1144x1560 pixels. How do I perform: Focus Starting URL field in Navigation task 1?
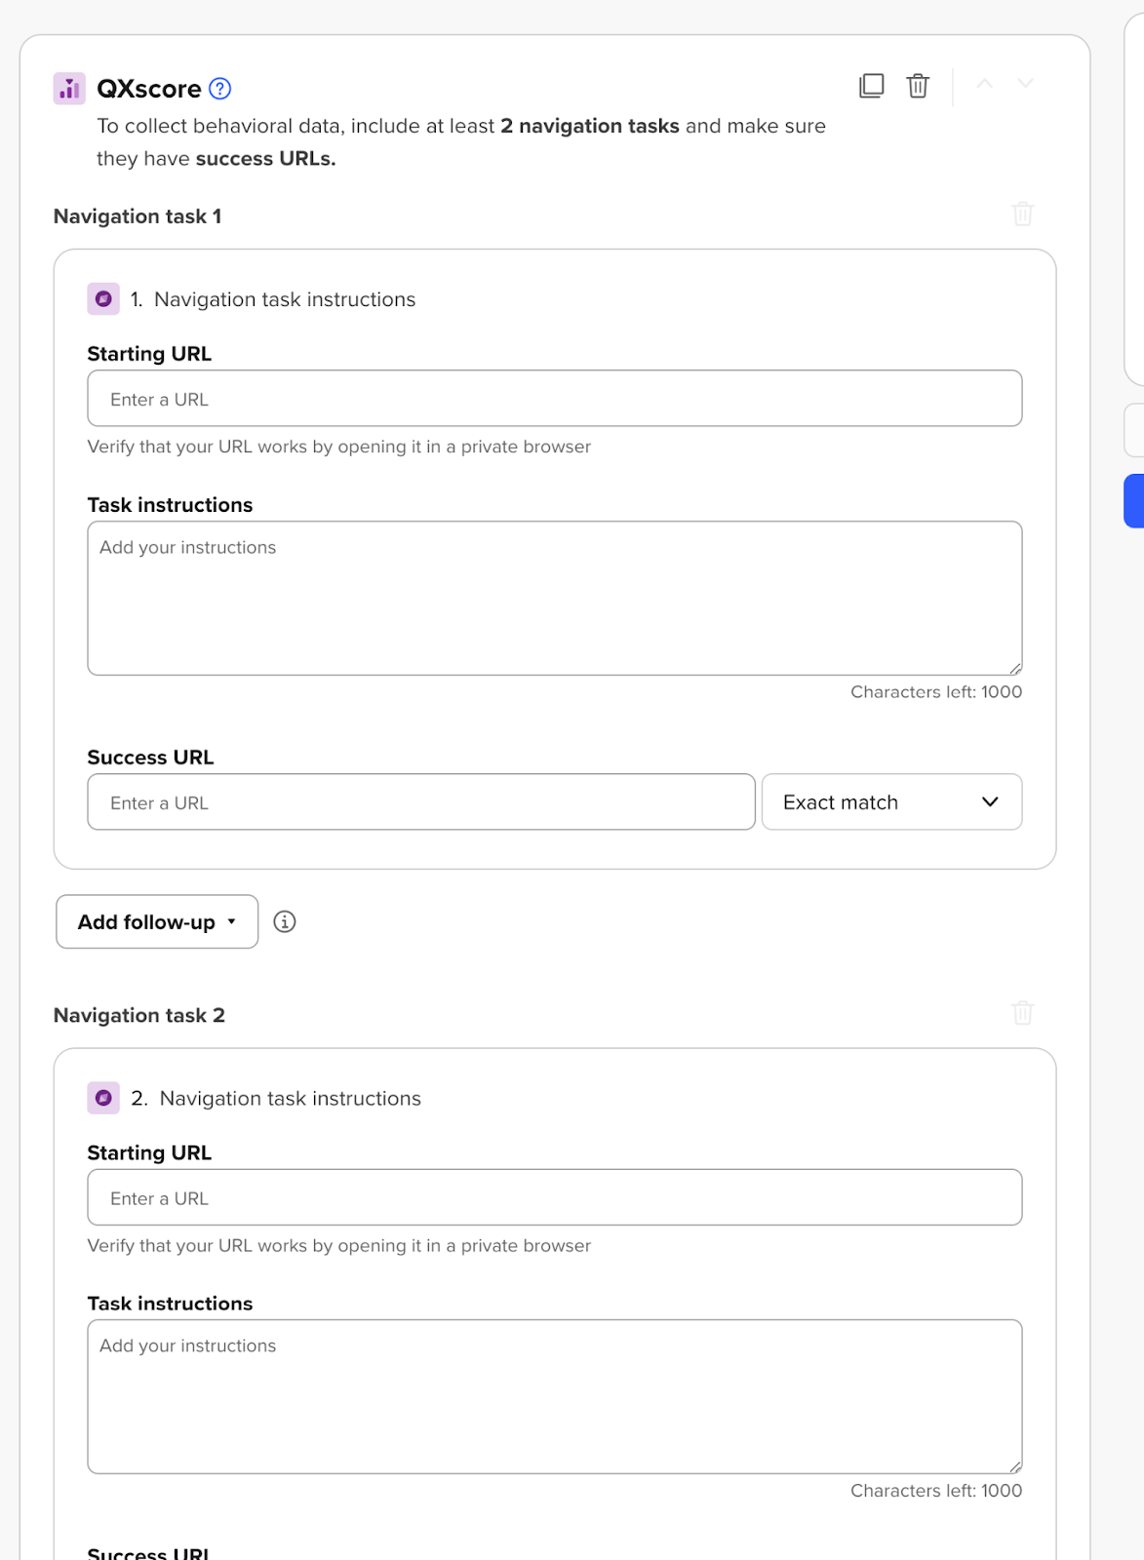[x=554, y=399]
